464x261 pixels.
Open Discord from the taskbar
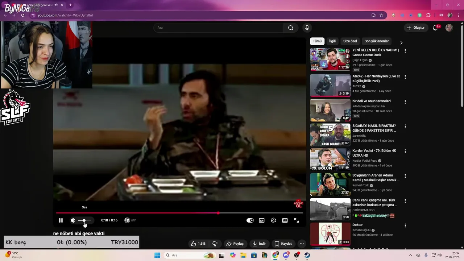286,255
